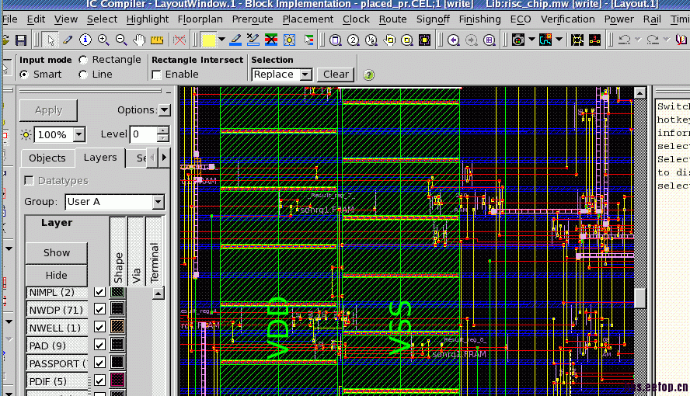
Task: Choose the pencil edit tool
Action: pos(68,40)
